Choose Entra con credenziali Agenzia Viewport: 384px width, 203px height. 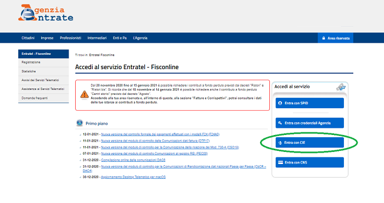coord(309,123)
